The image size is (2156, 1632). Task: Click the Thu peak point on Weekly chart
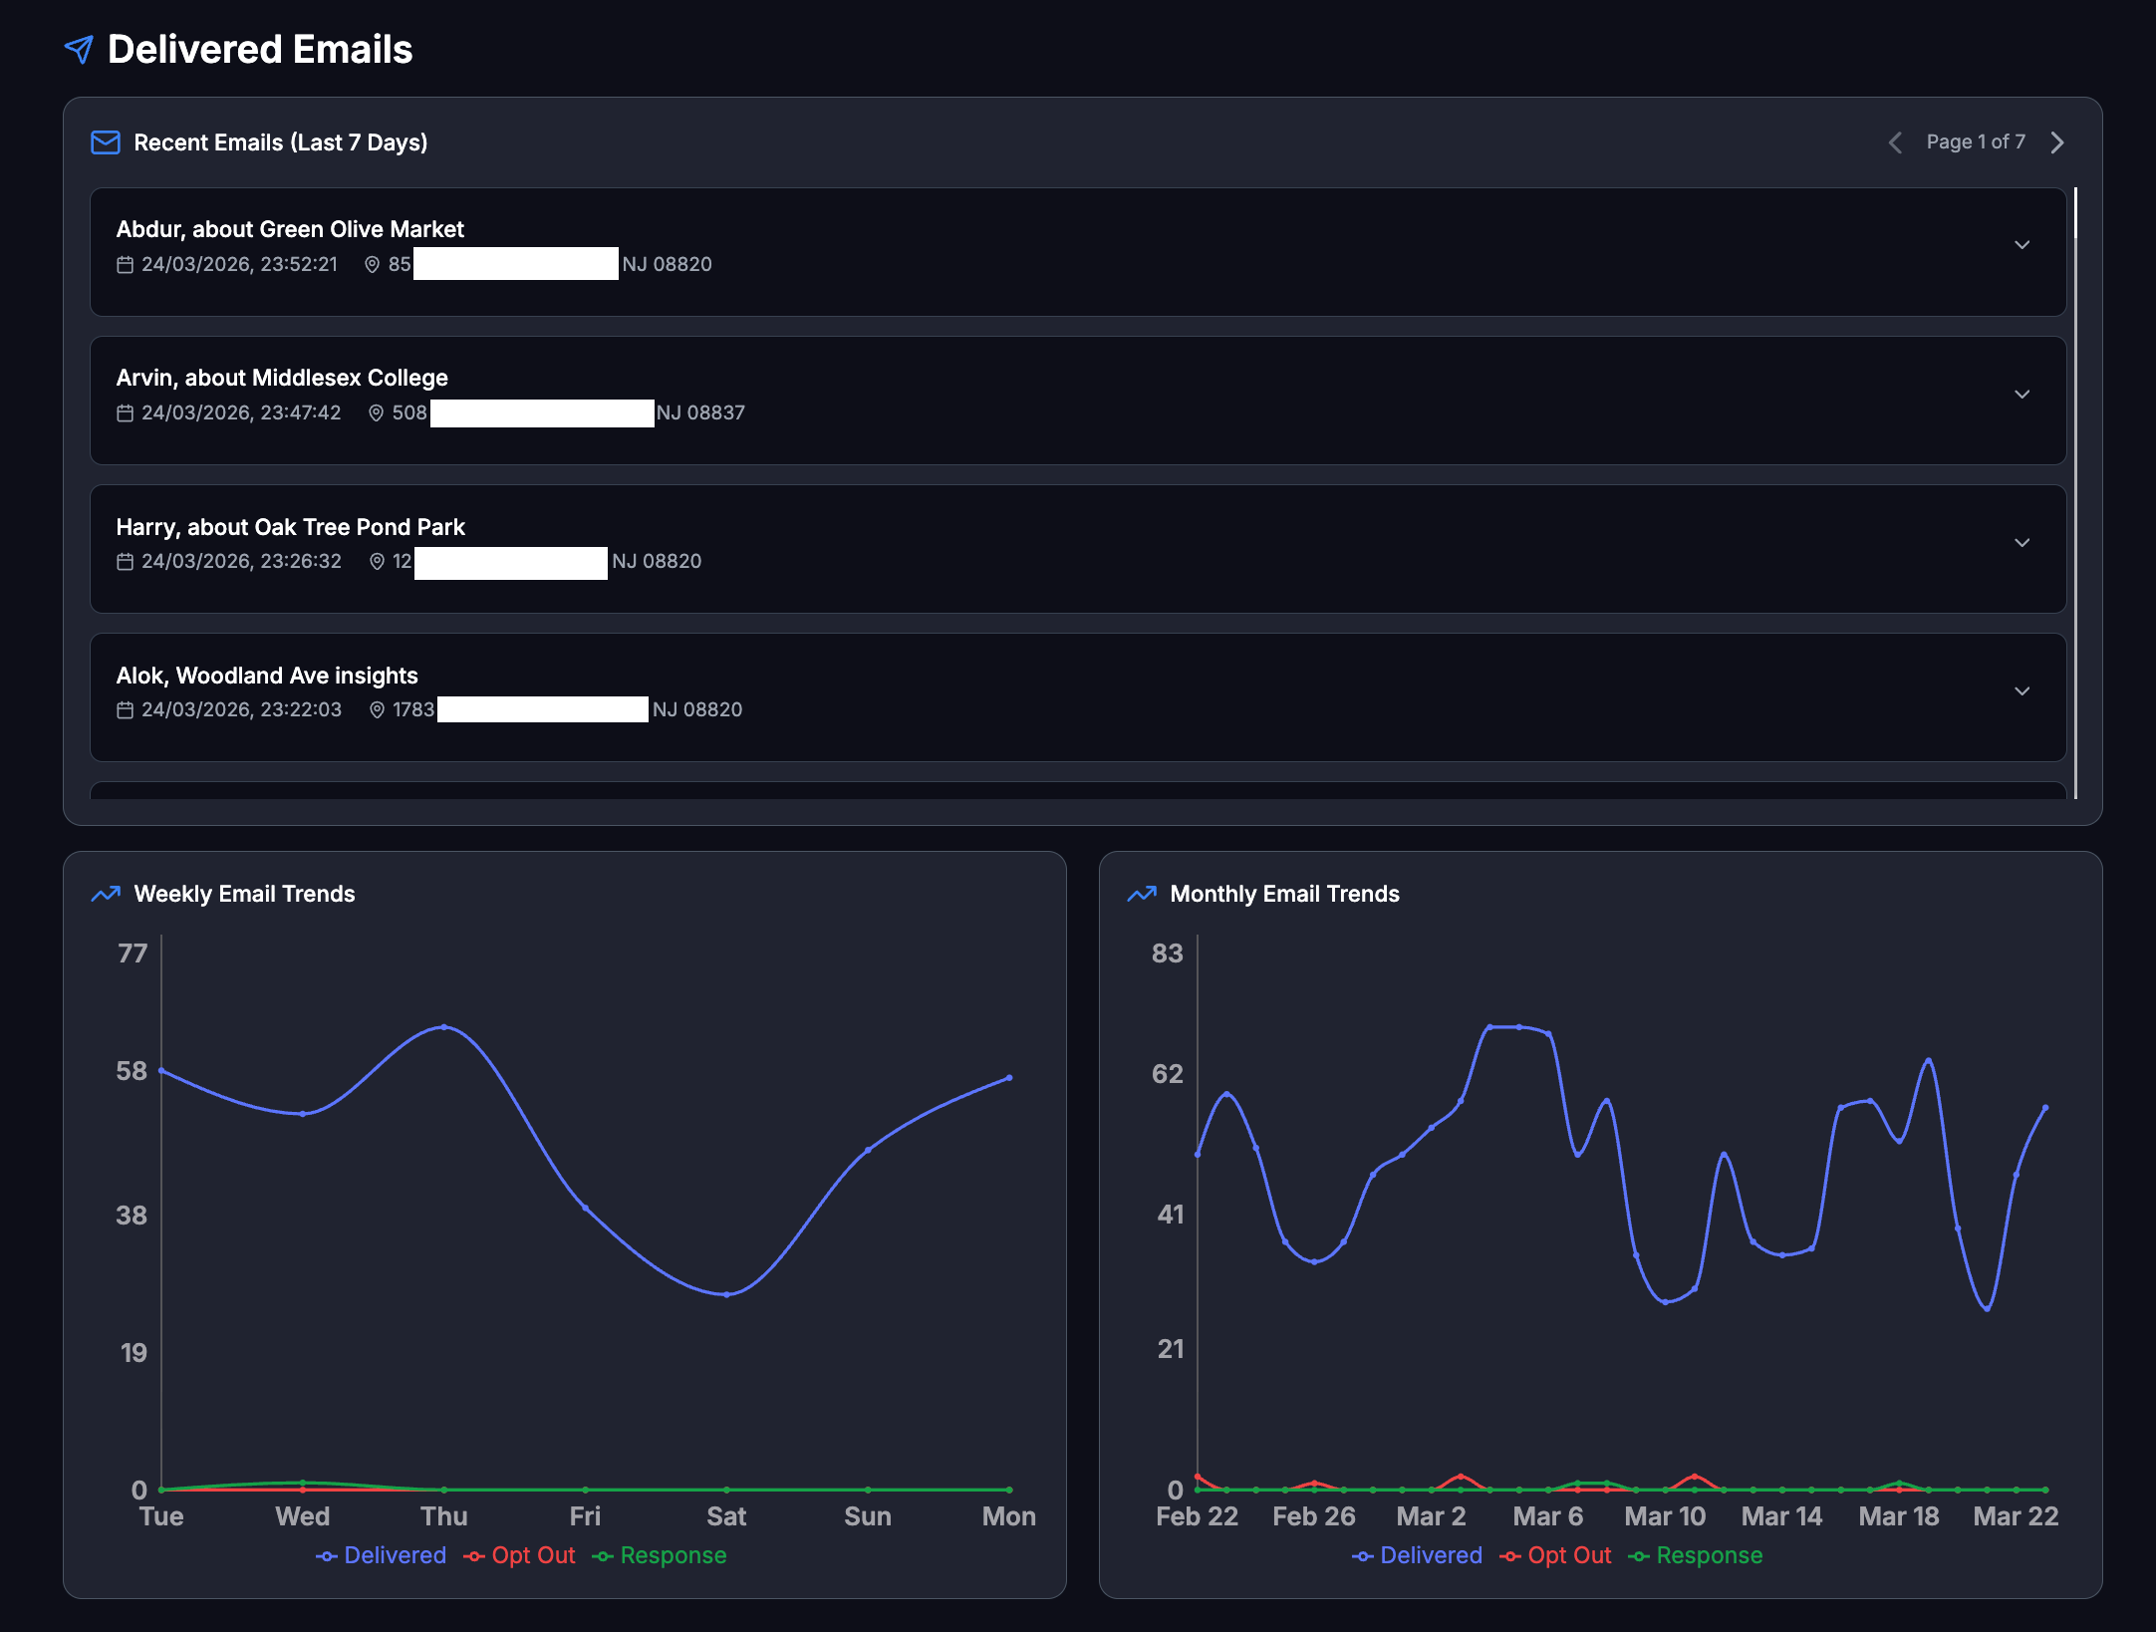tap(444, 1026)
